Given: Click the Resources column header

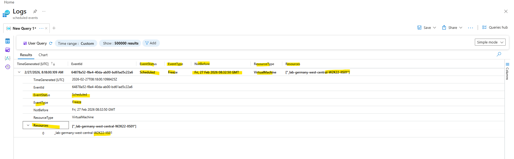Looking at the screenshot, I should 293,64.
